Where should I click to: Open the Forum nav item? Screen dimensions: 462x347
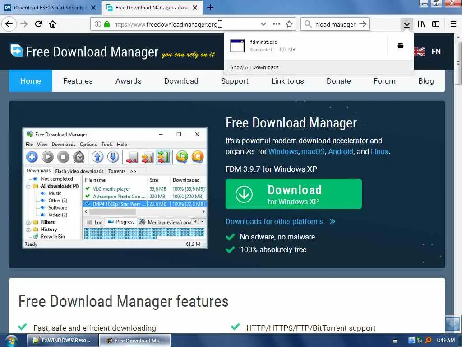point(384,81)
